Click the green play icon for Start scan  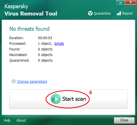[56, 99]
